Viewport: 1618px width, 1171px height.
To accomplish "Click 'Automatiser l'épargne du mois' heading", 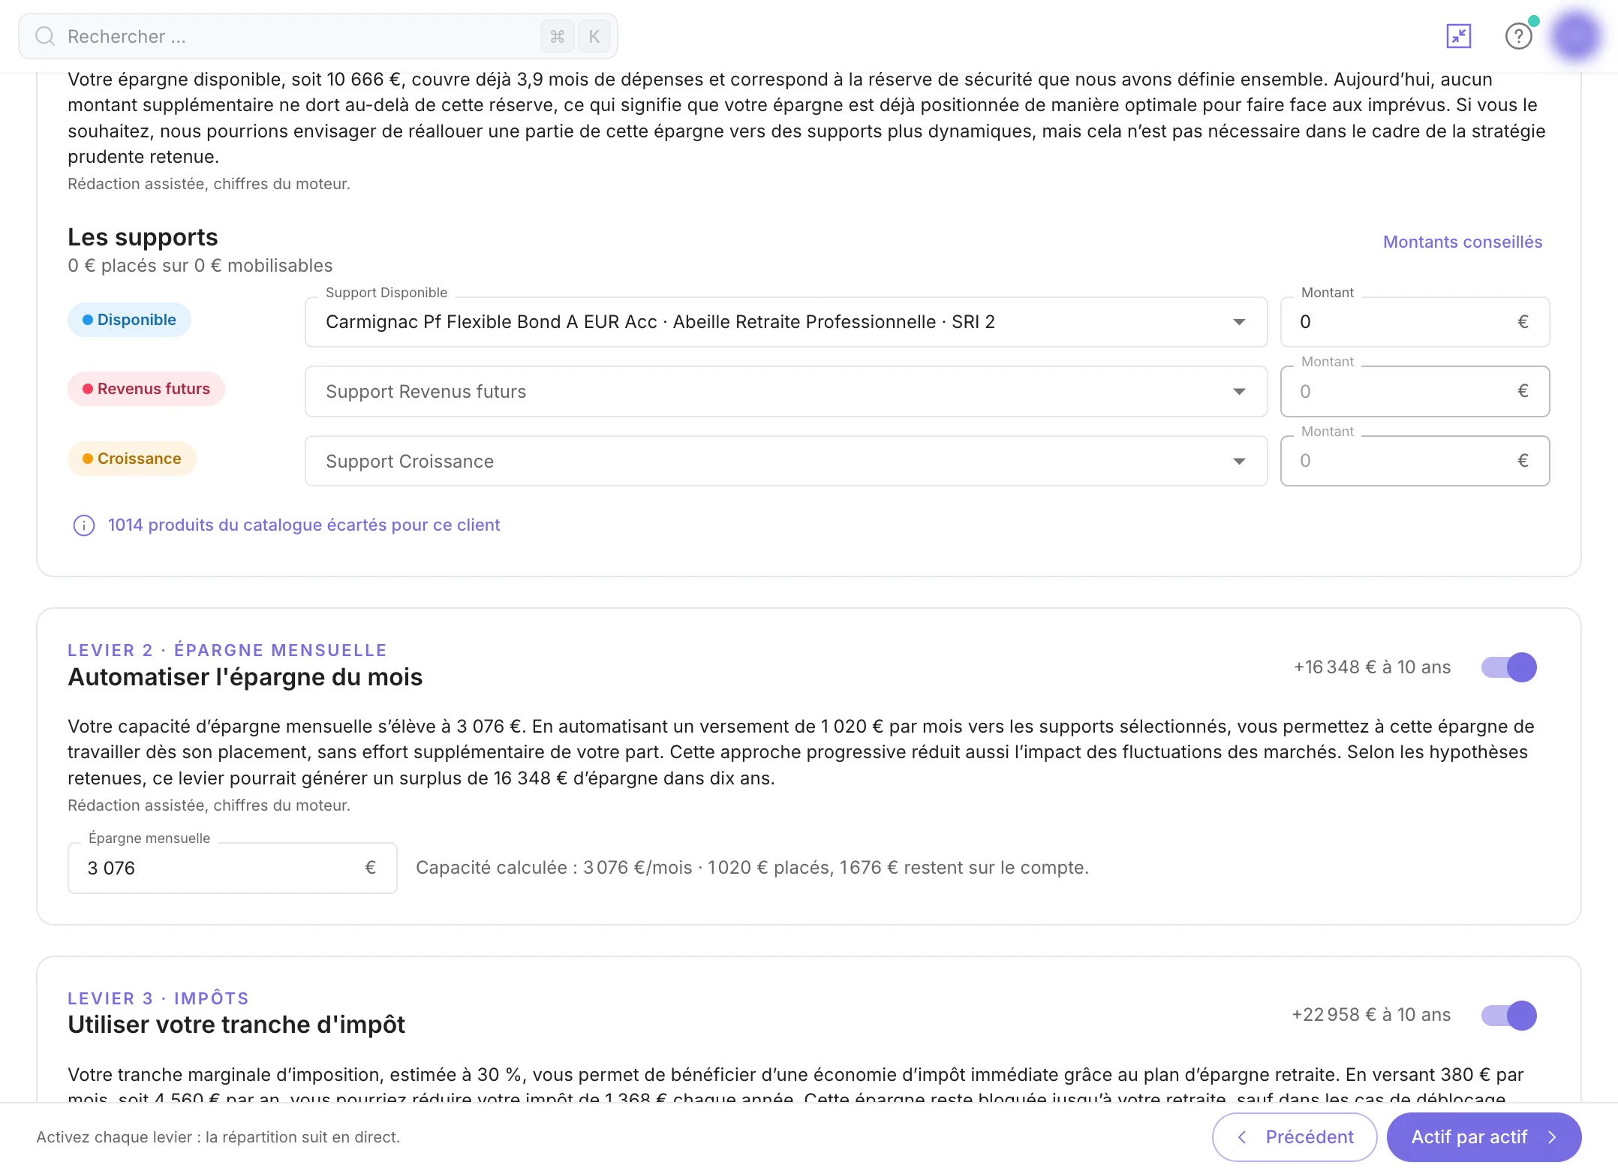I will coord(245,677).
